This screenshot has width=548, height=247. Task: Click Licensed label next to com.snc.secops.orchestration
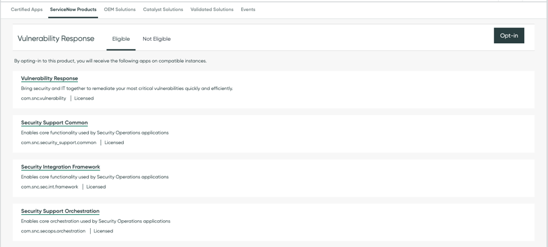(x=103, y=231)
